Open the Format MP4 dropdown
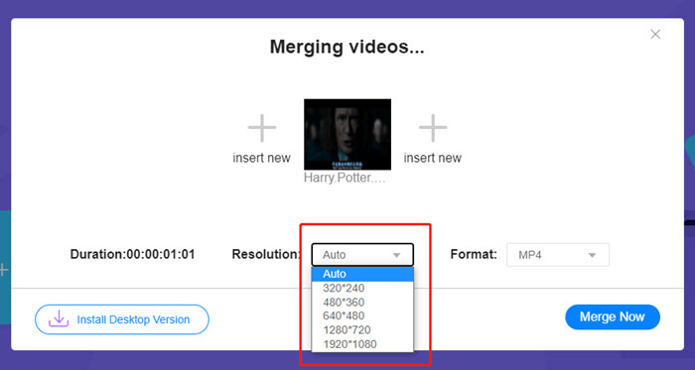695x370 pixels. coord(558,255)
